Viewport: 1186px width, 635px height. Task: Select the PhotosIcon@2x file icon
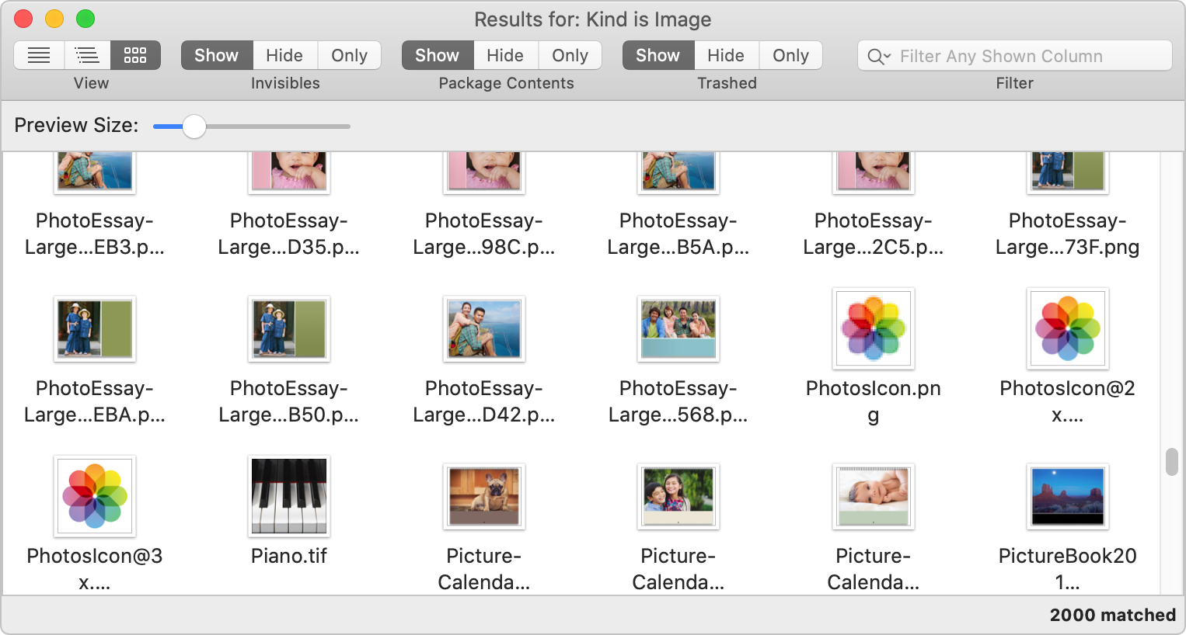pos(1067,329)
